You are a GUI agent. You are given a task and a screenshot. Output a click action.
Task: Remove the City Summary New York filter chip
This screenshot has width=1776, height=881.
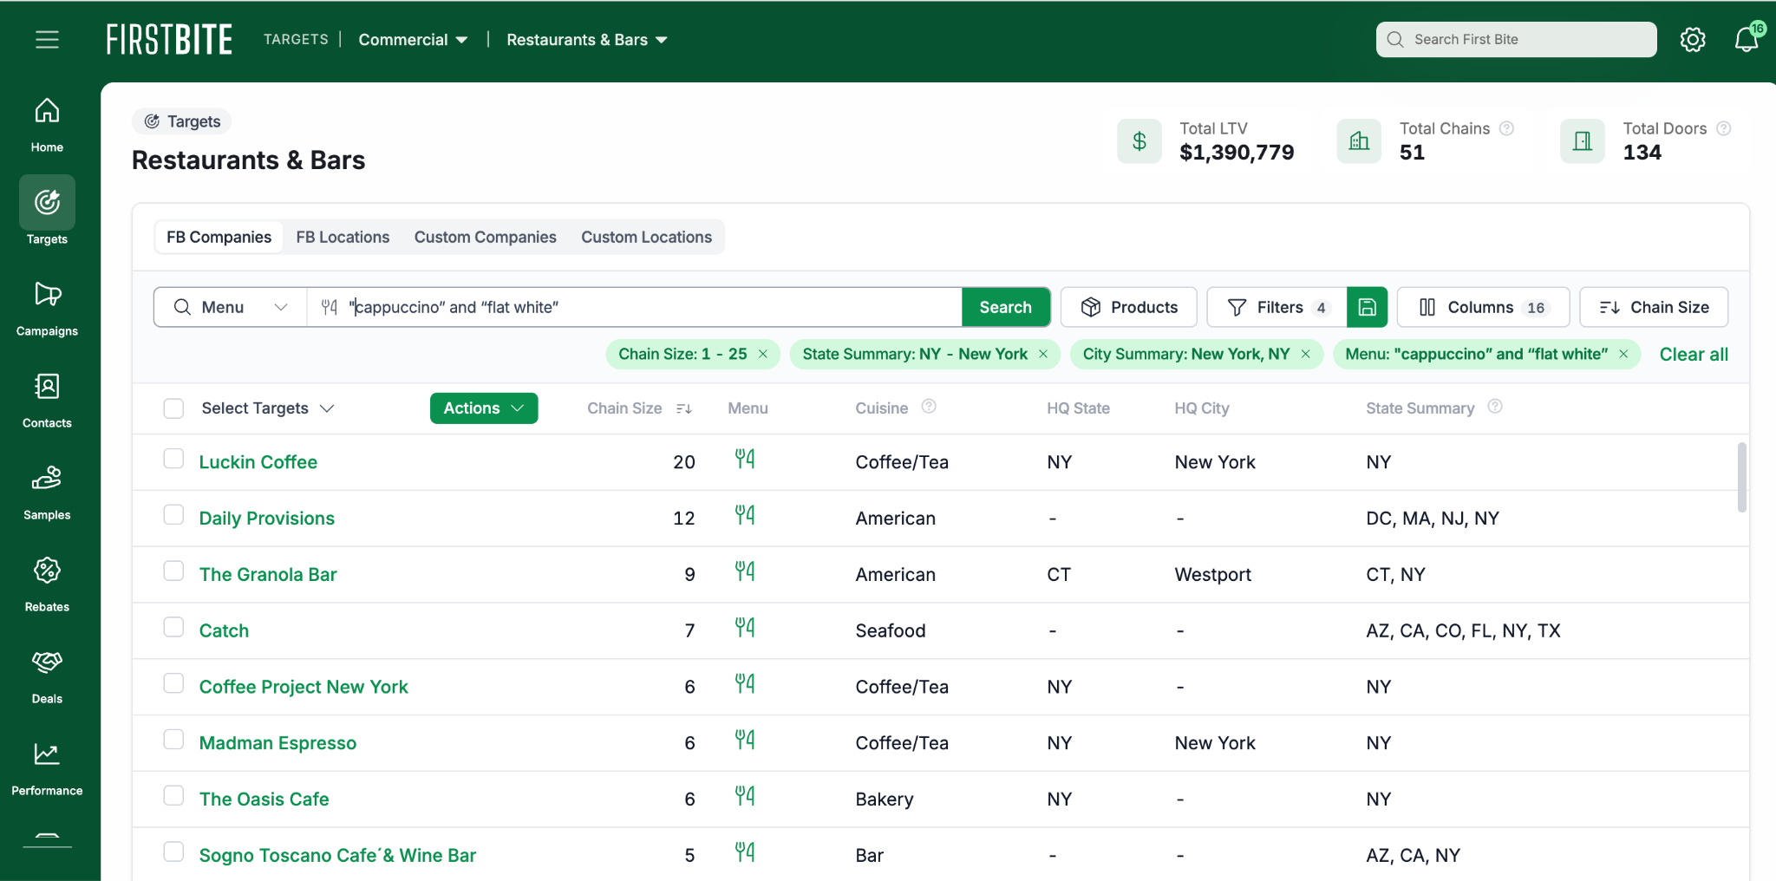point(1305,354)
